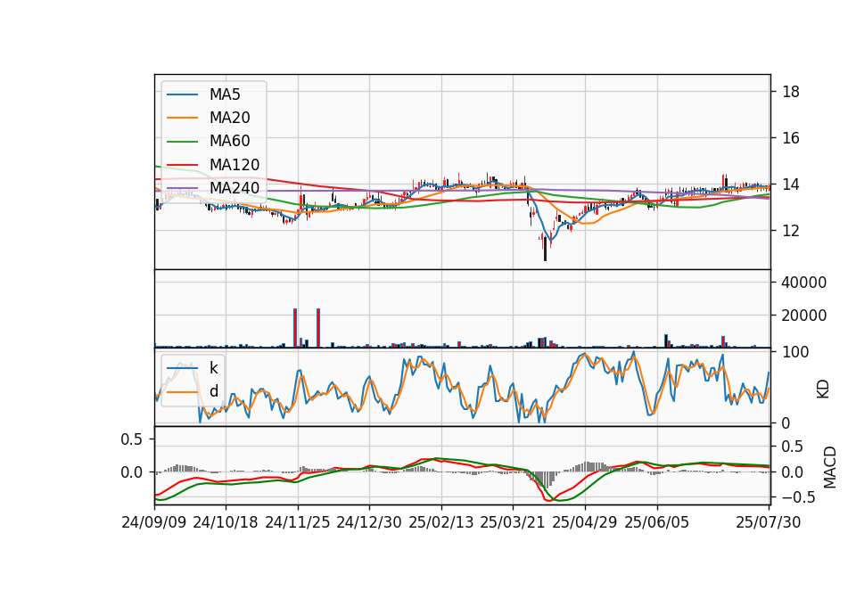The image size is (856, 615).
Task: Click the volume axis value 40000
Action: pos(804,283)
